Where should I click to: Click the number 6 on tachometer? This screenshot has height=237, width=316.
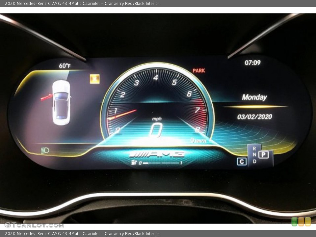tap(189, 94)
